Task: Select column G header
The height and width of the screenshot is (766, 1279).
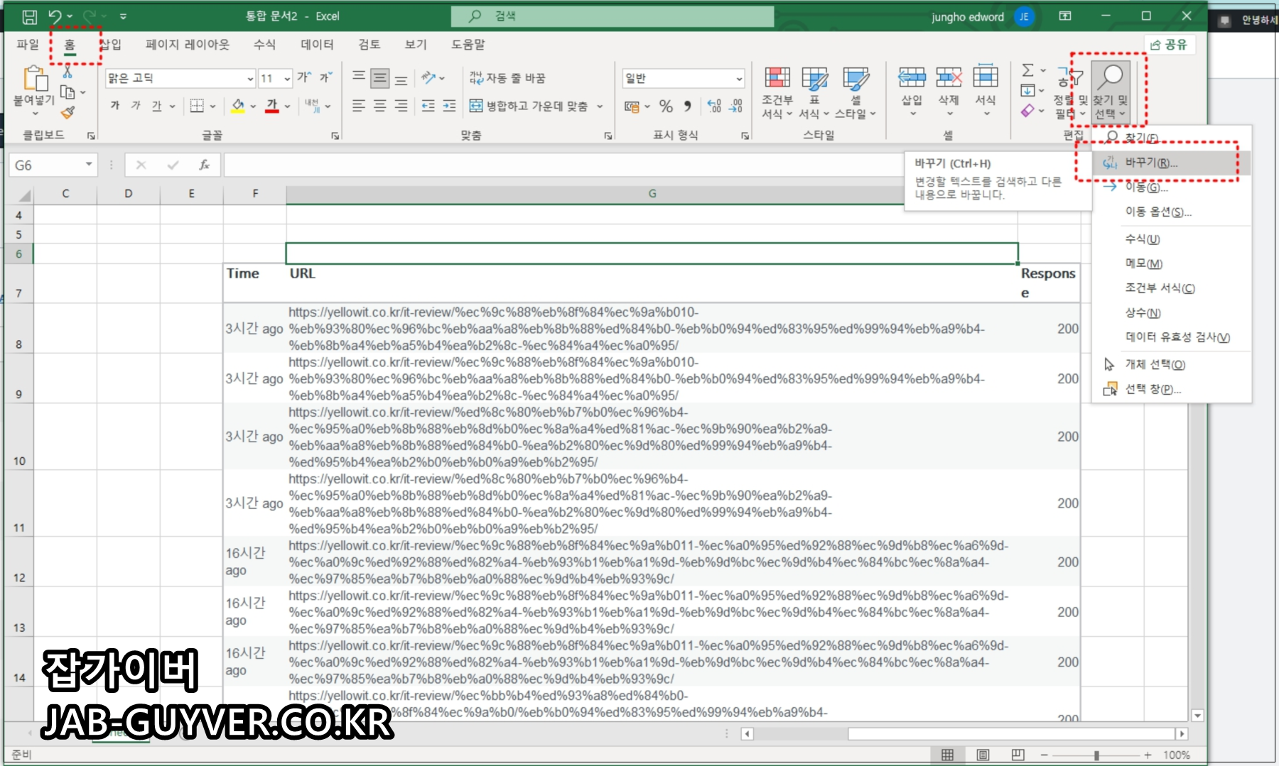Action: [652, 193]
